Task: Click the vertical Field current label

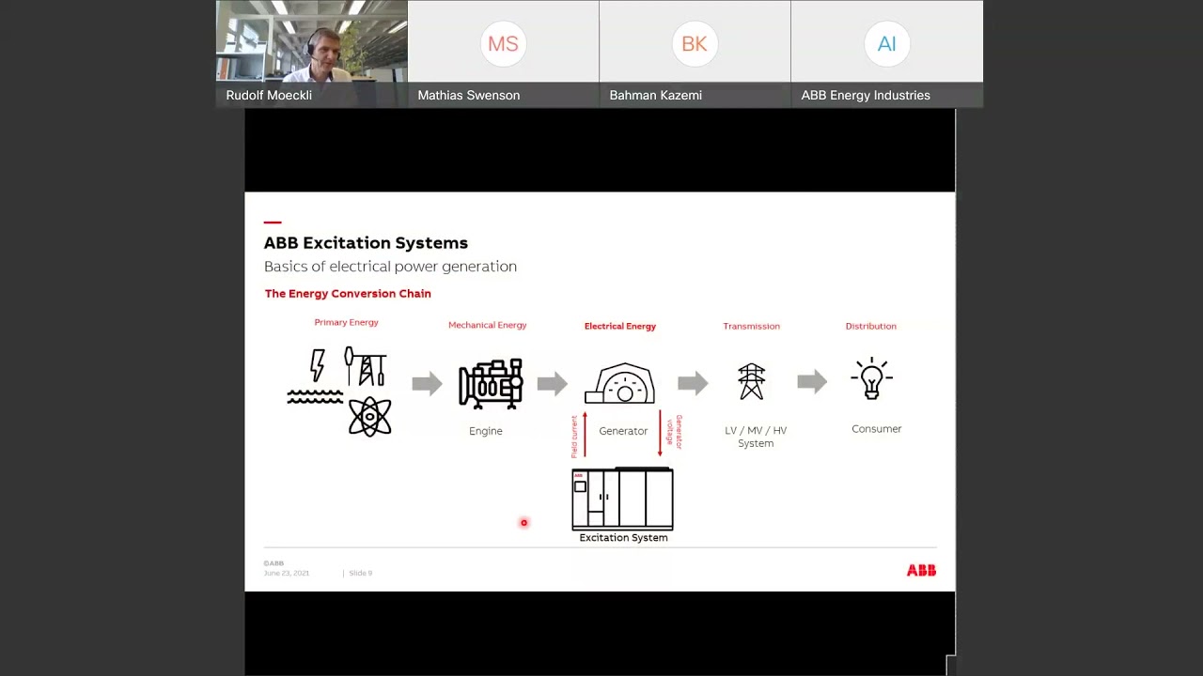Action: tap(574, 437)
